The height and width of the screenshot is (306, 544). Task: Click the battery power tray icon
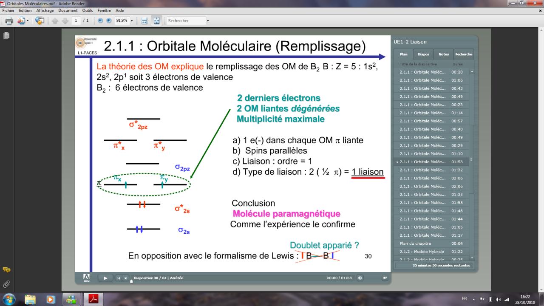(490, 299)
